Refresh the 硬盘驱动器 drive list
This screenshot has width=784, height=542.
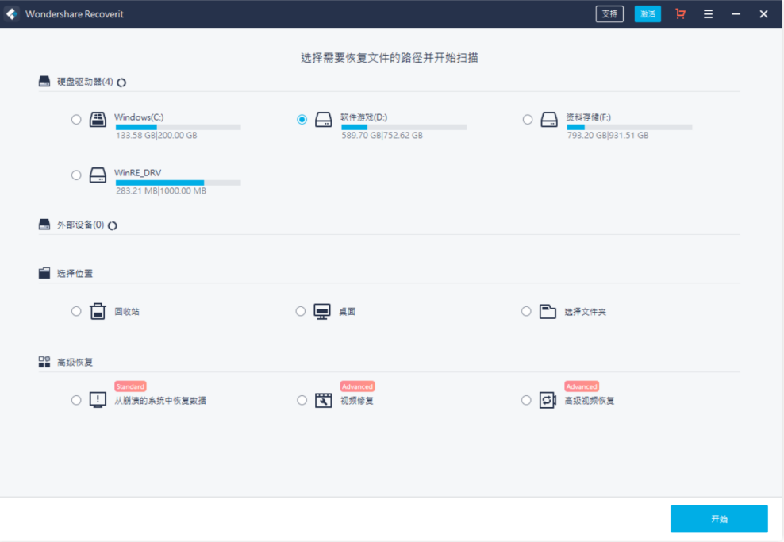pyautogui.click(x=120, y=81)
